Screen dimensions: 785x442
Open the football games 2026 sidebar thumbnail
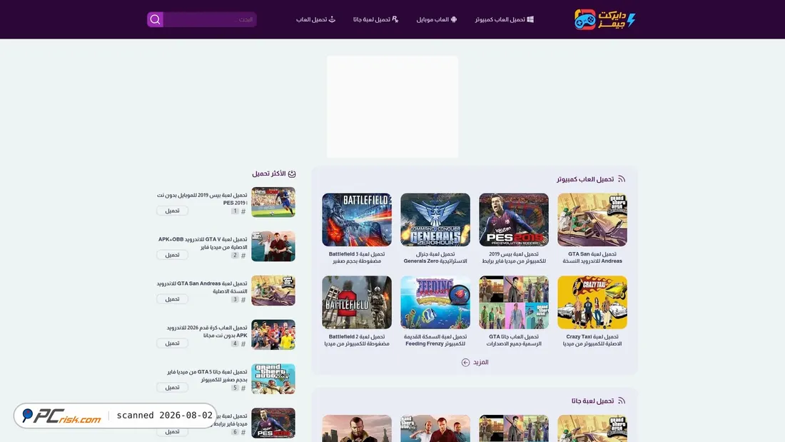273,334
